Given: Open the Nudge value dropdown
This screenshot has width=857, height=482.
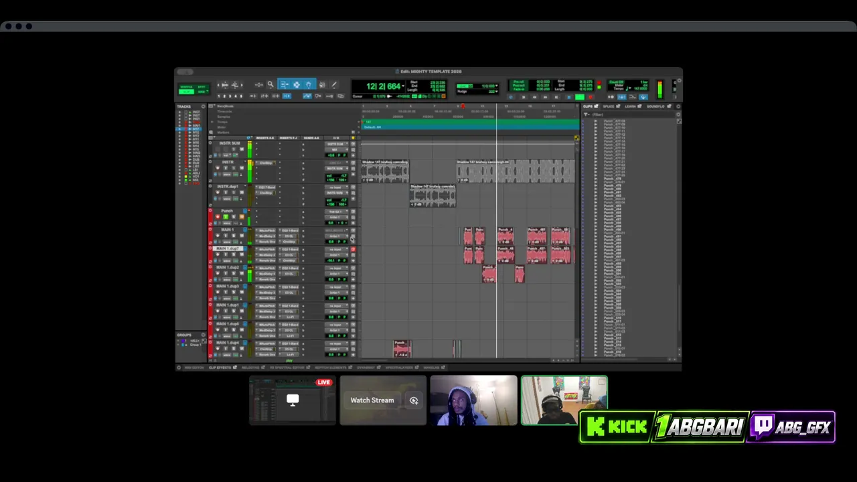Looking at the screenshot, I should (x=497, y=92).
